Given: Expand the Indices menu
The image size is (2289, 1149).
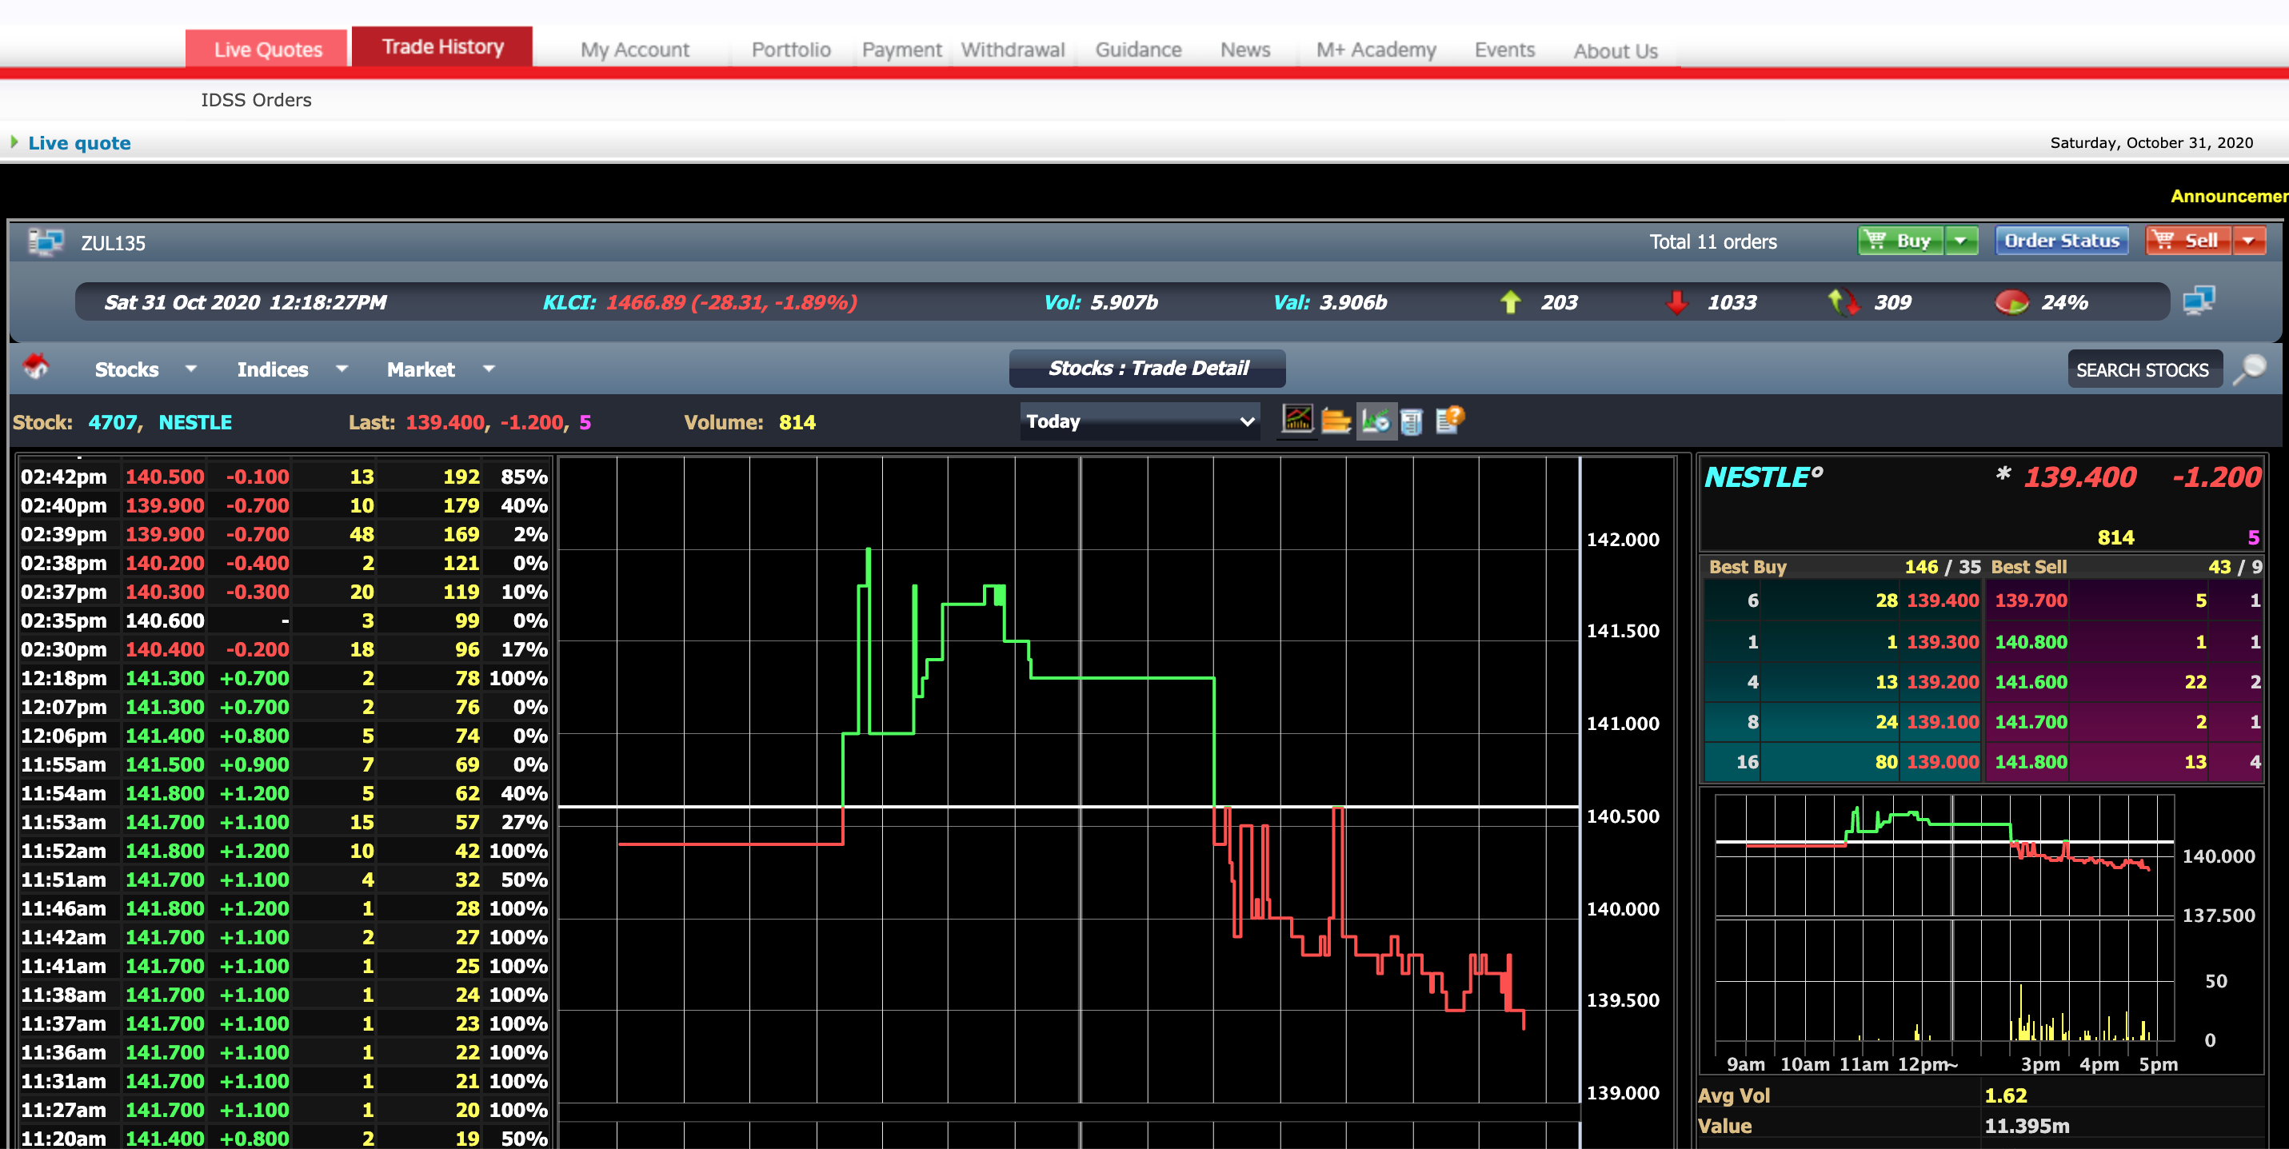Looking at the screenshot, I should pyautogui.click(x=272, y=369).
